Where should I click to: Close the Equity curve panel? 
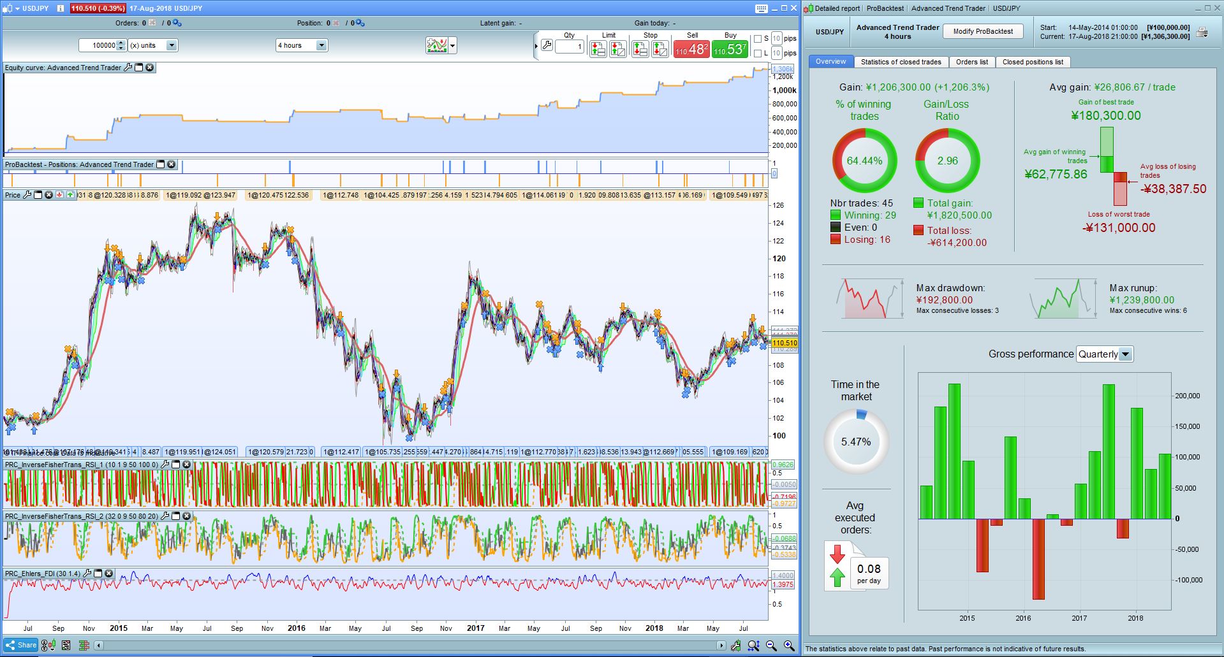point(149,68)
